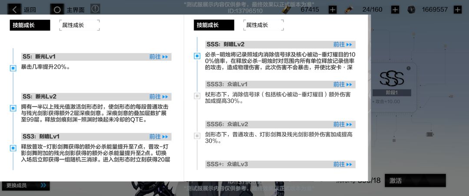Go to SSS3: 众谕Lv1 via the 前往 link
The image size is (469, 196).
coord(343,84)
